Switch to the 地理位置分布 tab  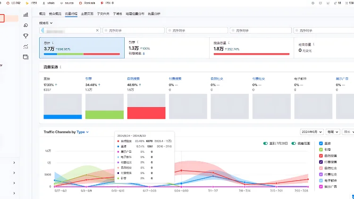tap(135, 14)
